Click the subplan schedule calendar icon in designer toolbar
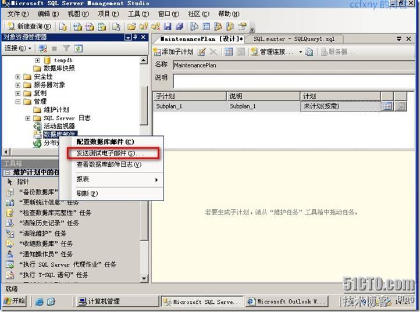The width and height of the screenshot is (420, 312). (x=229, y=52)
